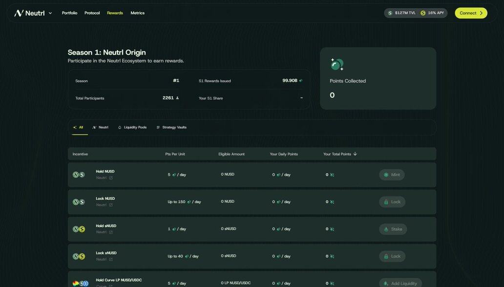This screenshot has height=287, width=504.
Task: Open external link icon under Lock NUSD
Action: 111,205
